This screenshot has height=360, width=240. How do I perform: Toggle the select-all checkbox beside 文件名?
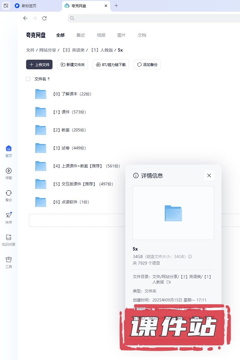point(28,79)
